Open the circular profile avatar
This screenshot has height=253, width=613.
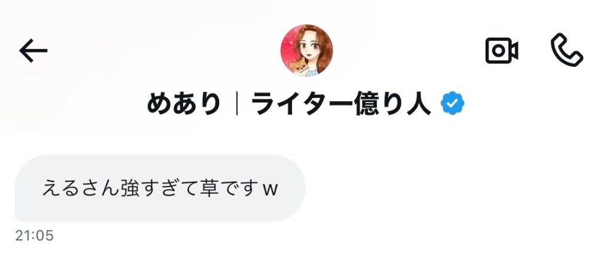tap(306, 50)
